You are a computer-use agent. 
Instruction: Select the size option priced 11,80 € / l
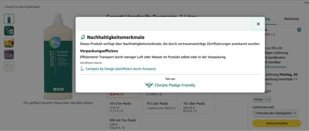(161, 95)
